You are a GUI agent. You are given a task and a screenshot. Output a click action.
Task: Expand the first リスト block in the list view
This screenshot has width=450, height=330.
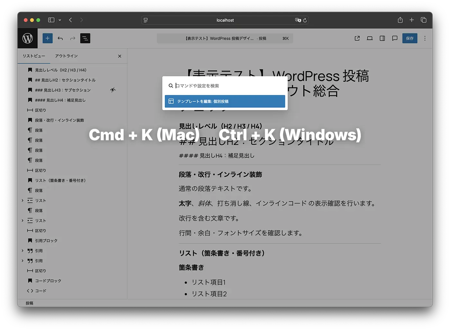click(x=22, y=200)
